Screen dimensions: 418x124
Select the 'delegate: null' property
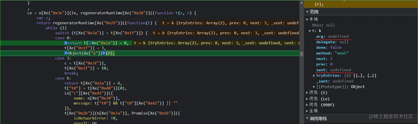(x=332, y=42)
